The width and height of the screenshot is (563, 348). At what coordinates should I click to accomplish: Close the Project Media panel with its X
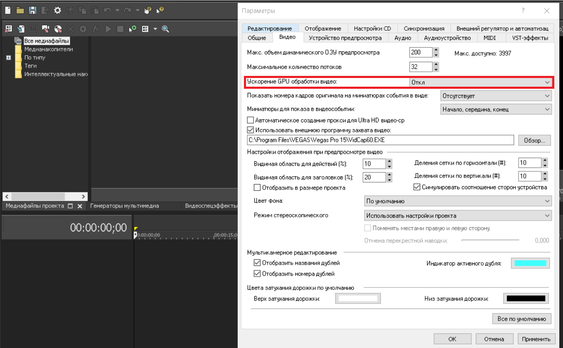[x=80, y=206]
